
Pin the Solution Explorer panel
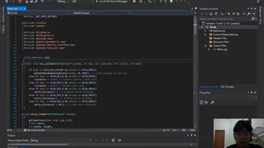(252, 9)
